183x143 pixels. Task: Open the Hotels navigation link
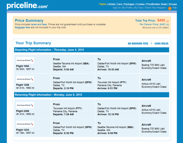[111, 4]
